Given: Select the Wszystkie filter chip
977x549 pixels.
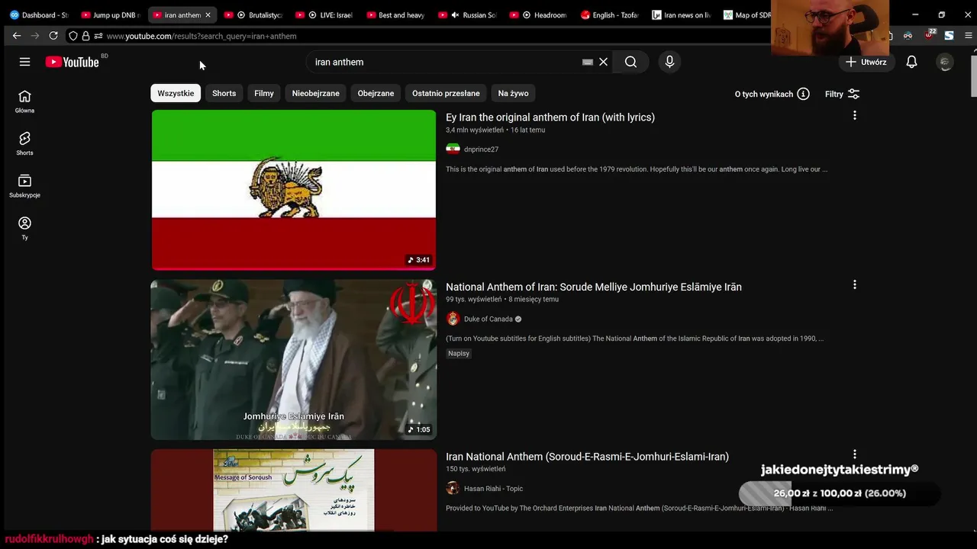Looking at the screenshot, I should (176, 93).
